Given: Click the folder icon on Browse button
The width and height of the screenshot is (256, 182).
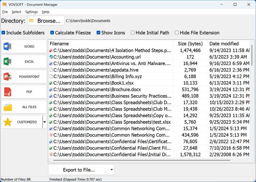Looking at the screenshot, I should 31,20.
